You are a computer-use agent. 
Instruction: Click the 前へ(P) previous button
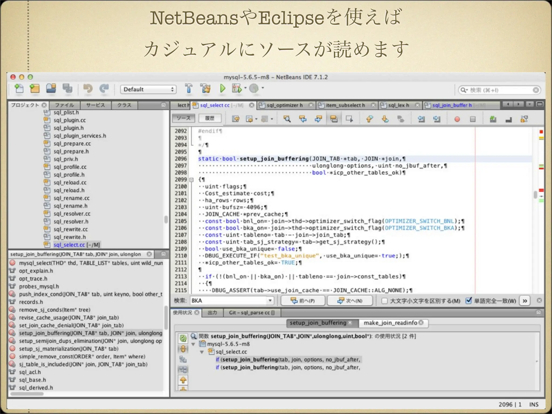pyautogui.click(x=303, y=301)
